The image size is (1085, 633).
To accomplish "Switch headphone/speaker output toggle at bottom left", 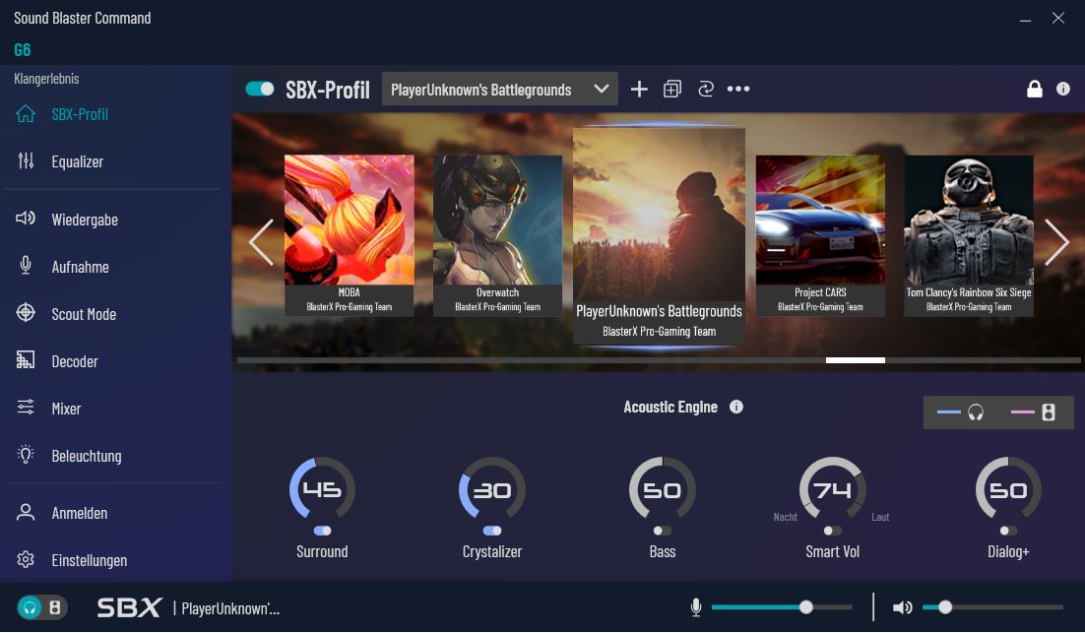I will [x=42, y=607].
